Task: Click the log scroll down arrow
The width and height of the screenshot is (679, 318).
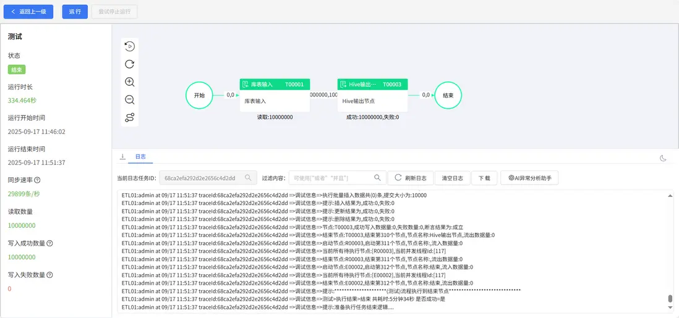Action: pos(670,308)
